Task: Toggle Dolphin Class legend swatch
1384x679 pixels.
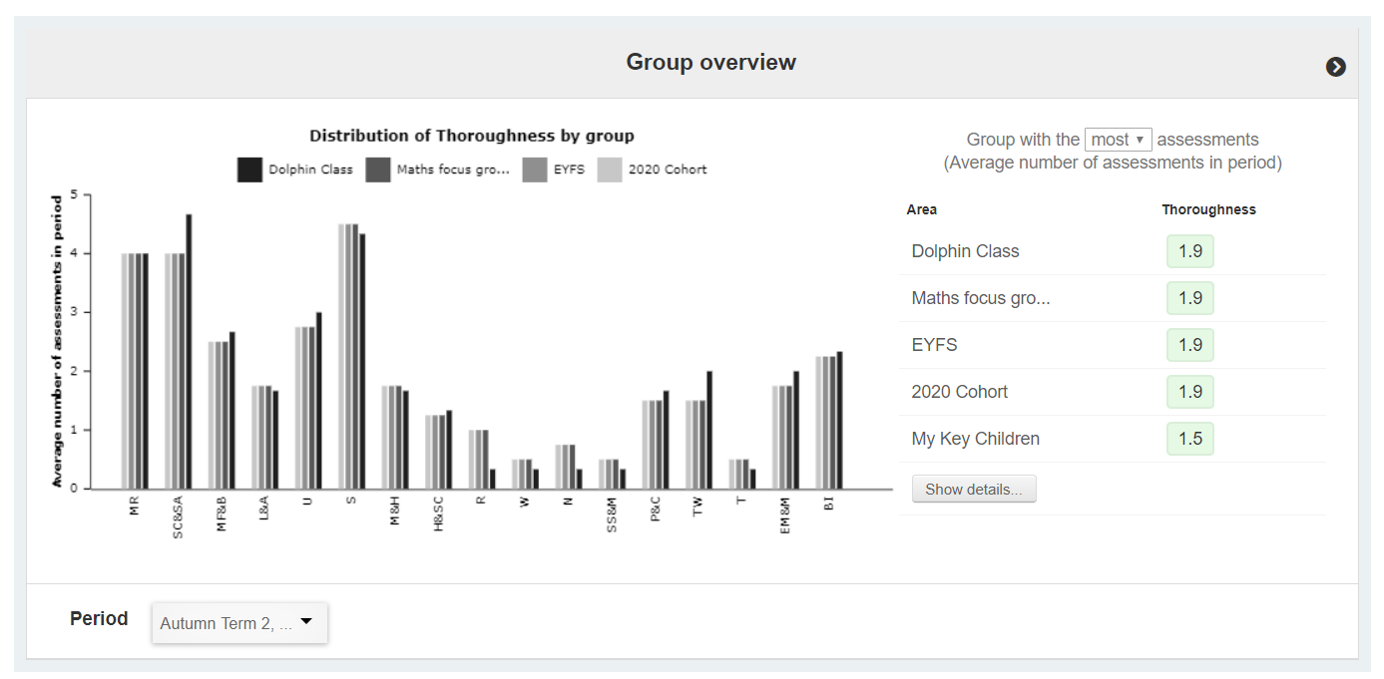Action: click(249, 170)
